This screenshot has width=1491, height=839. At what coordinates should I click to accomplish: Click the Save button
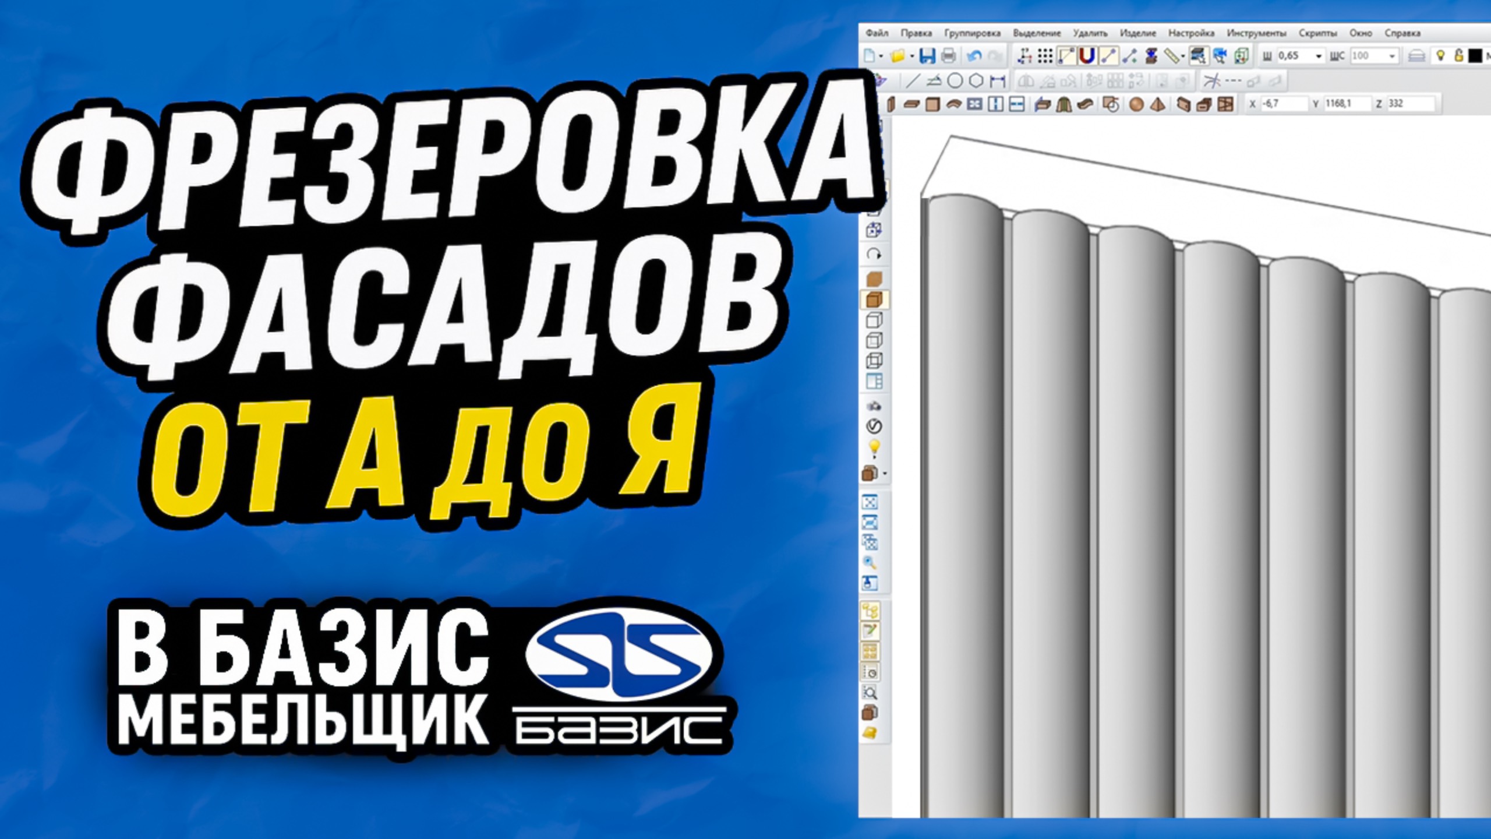coord(927,55)
